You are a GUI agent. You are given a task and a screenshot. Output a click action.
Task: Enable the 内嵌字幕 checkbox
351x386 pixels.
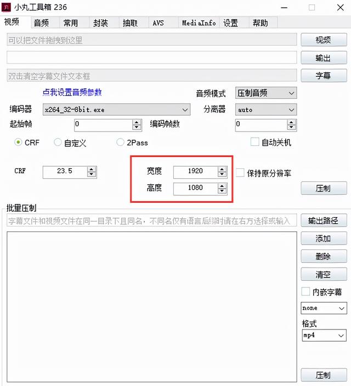(x=305, y=292)
